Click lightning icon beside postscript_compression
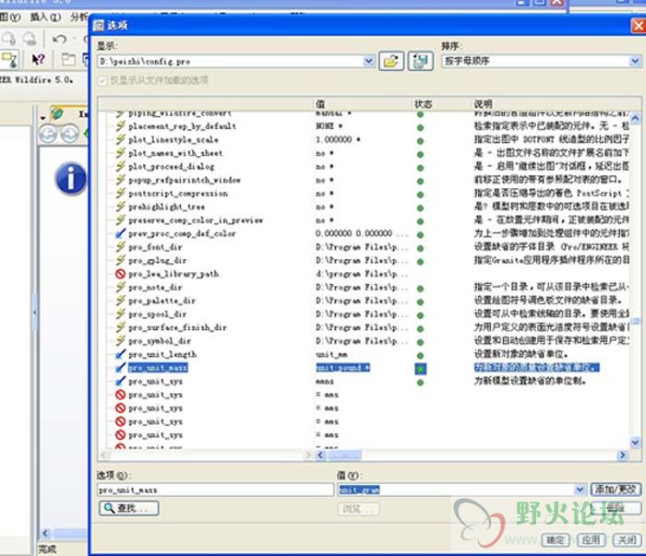This screenshot has height=556, width=646. [x=120, y=193]
